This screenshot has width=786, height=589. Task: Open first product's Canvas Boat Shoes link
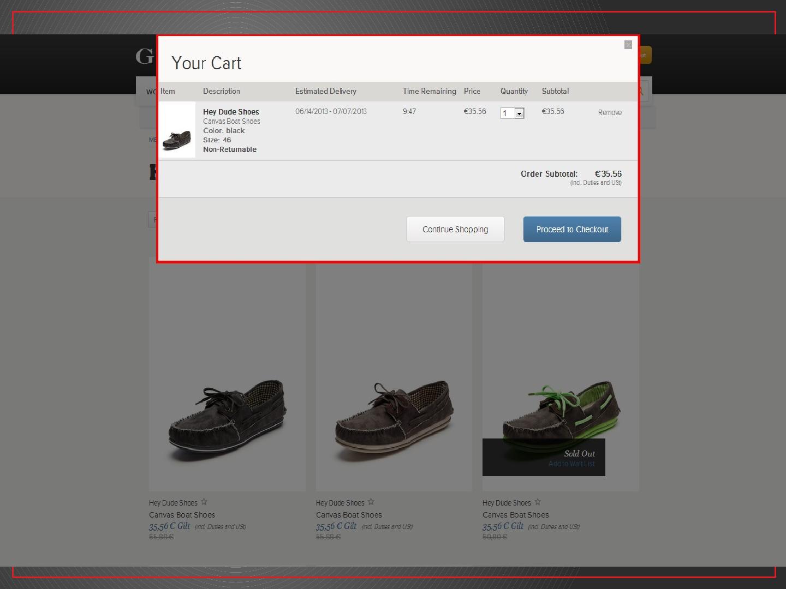click(182, 515)
